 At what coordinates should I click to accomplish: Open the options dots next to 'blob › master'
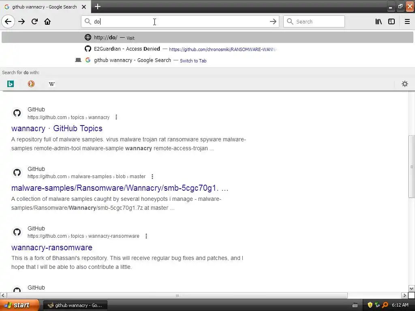tap(152, 177)
